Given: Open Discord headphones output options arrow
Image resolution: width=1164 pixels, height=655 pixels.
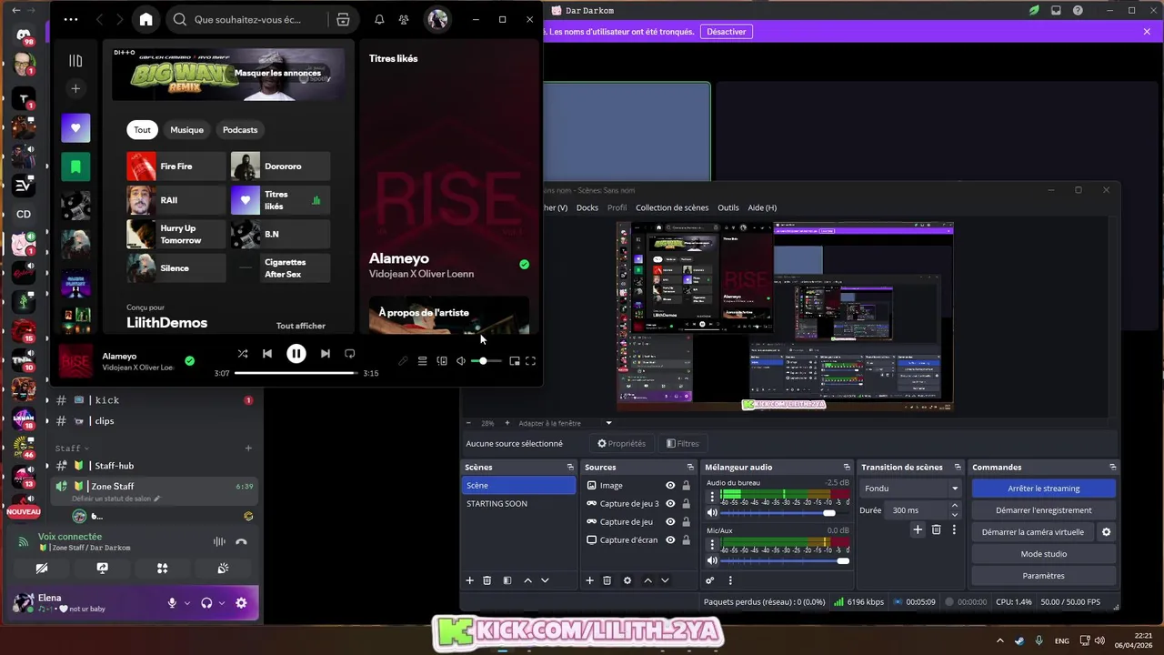Looking at the screenshot, I should click(x=221, y=603).
